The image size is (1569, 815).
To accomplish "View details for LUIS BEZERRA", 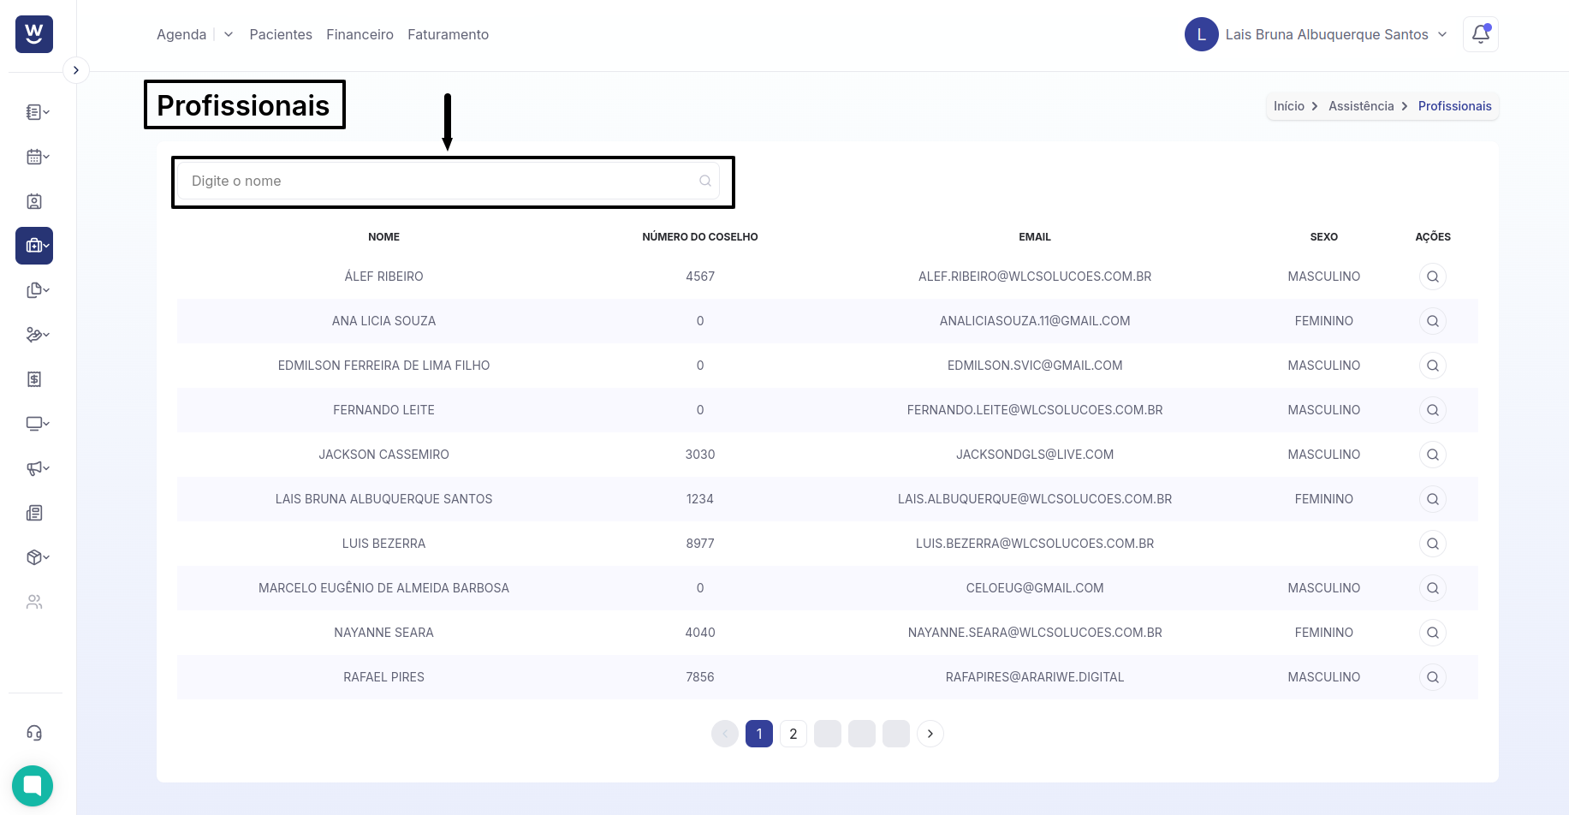I will click(x=1433, y=544).
